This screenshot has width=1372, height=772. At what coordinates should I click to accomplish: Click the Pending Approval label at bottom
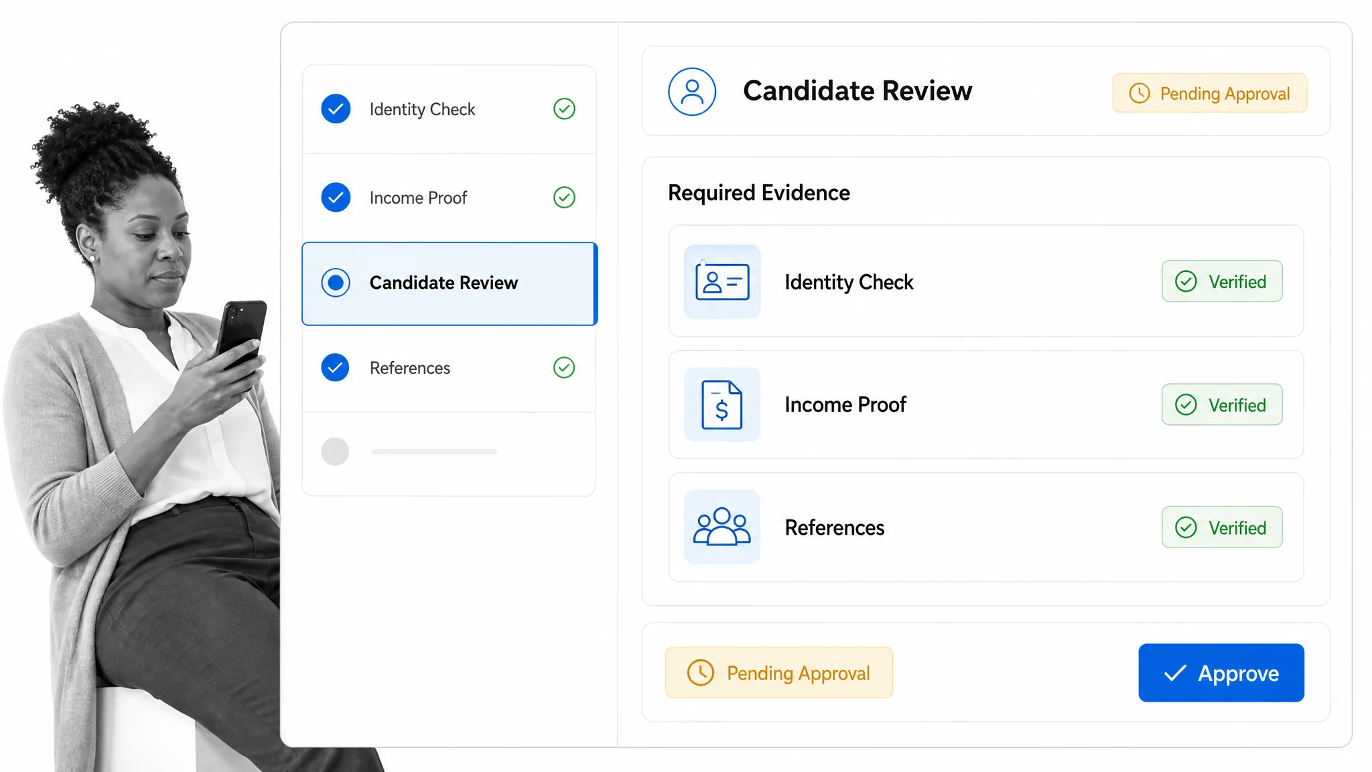[x=779, y=672]
